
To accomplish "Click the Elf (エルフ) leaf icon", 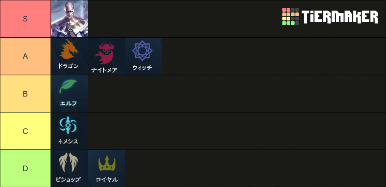I will pos(69,93).
